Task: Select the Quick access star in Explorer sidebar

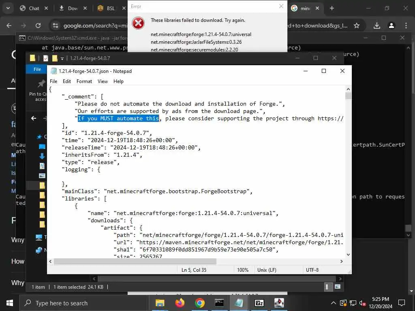Action: tap(39, 137)
